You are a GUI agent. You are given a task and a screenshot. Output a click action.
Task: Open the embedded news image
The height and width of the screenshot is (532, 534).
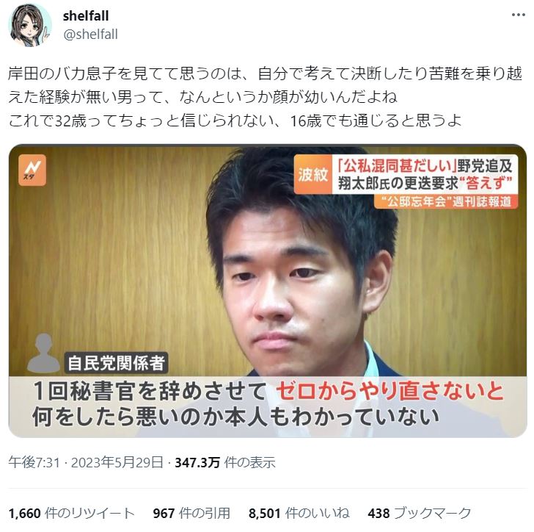coord(268,291)
